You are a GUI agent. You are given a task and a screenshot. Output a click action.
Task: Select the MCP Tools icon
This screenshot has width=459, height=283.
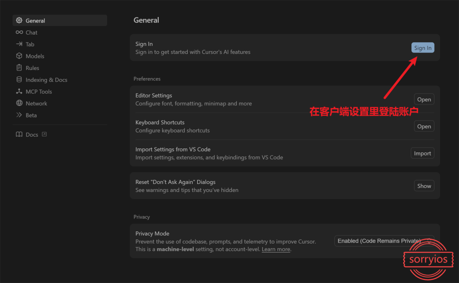click(x=19, y=91)
